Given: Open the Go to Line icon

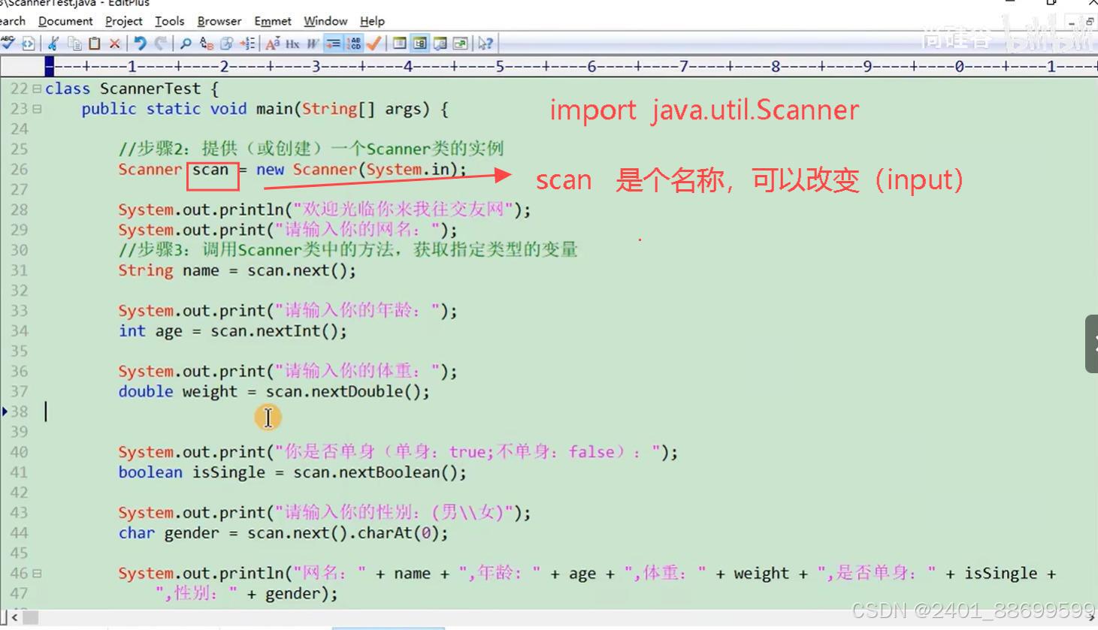Looking at the screenshot, I should pos(247,44).
